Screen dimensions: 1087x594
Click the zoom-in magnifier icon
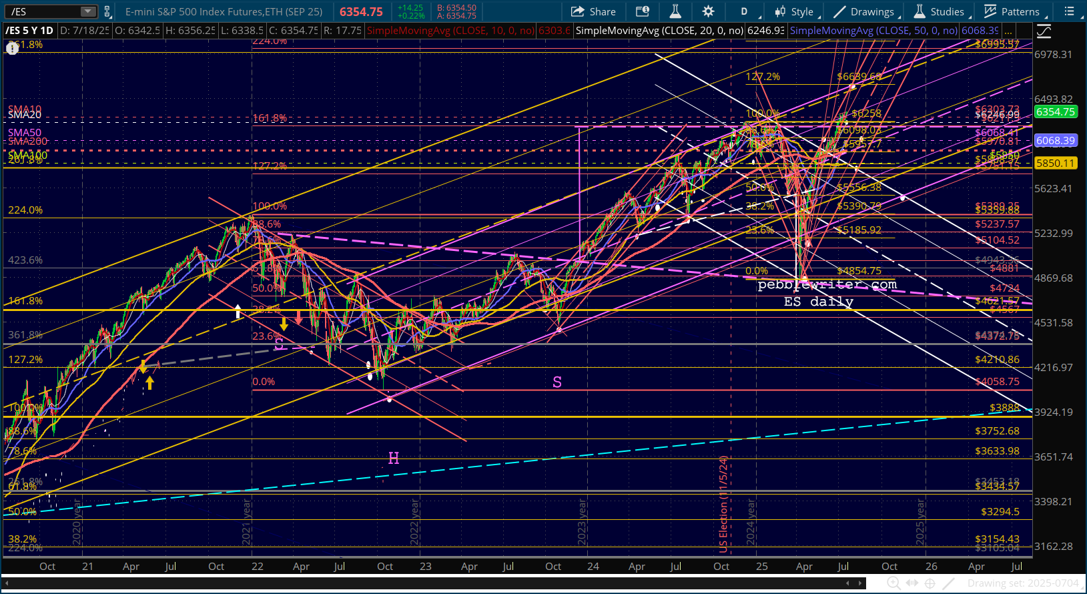(x=893, y=583)
